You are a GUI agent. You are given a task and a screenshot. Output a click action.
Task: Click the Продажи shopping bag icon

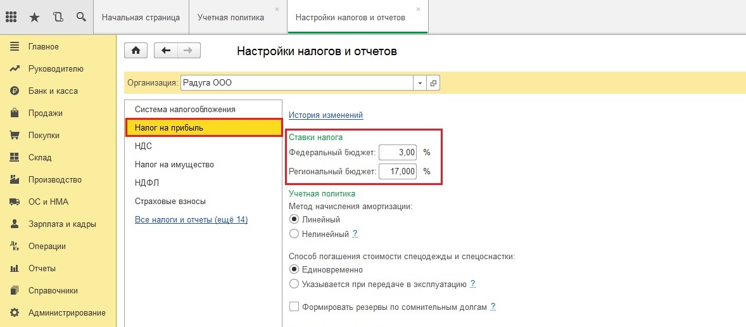tap(15, 113)
